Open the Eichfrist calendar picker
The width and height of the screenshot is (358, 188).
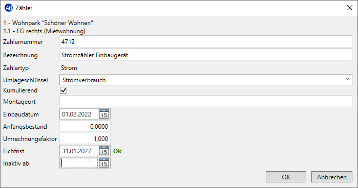(x=104, y=151)
